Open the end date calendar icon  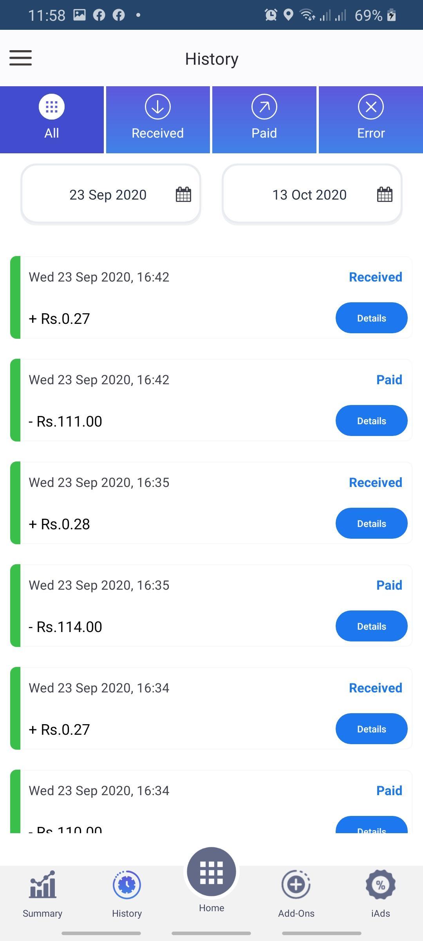click(385, 194)
